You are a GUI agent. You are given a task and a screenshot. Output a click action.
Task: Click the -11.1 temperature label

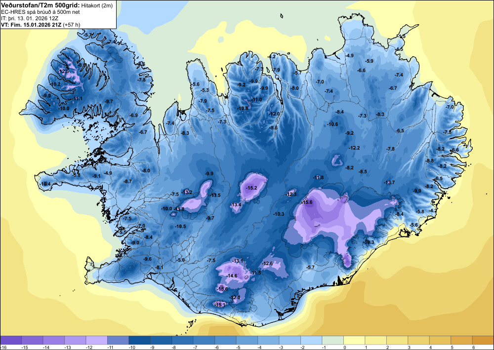(x=77, y=99)
